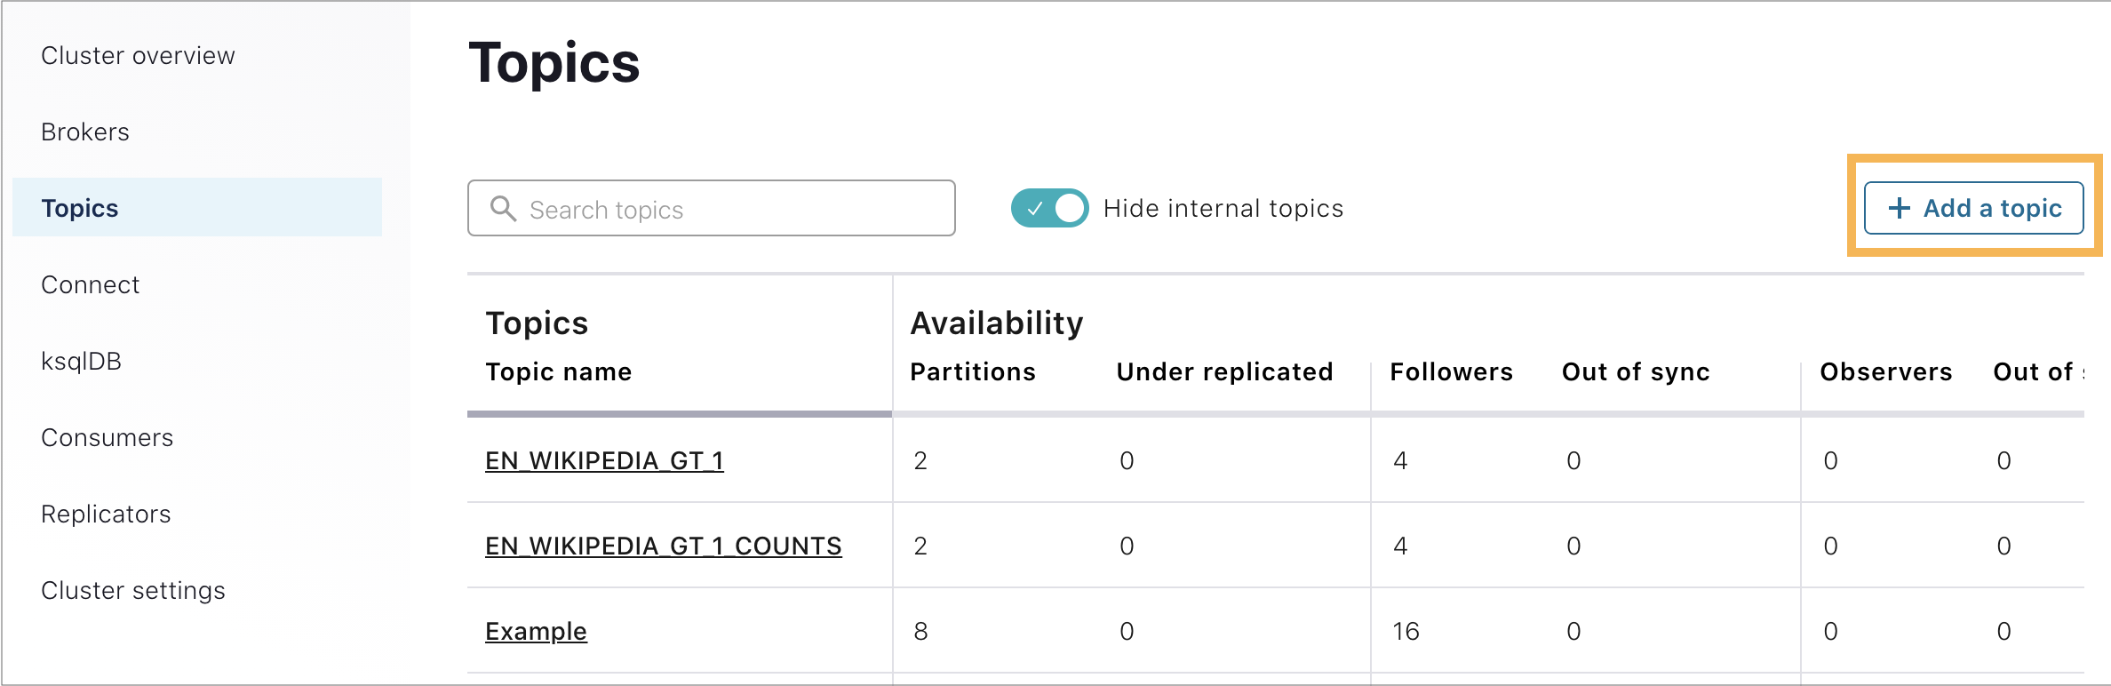Sort by Partitions column header
The image size is (2111, 686).
tap(973, 372)
